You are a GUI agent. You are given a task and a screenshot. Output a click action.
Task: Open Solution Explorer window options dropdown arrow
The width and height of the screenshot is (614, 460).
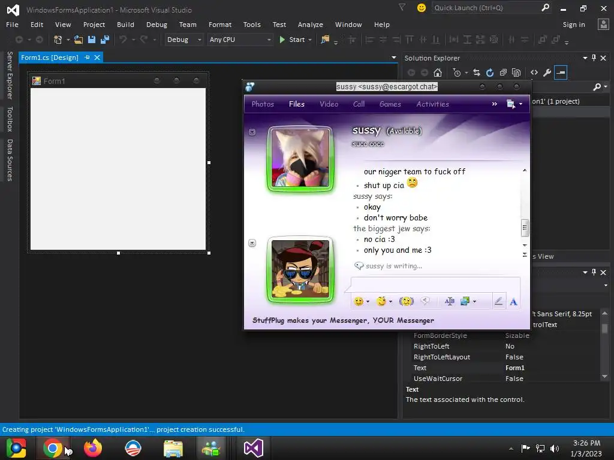click(585, 58)
